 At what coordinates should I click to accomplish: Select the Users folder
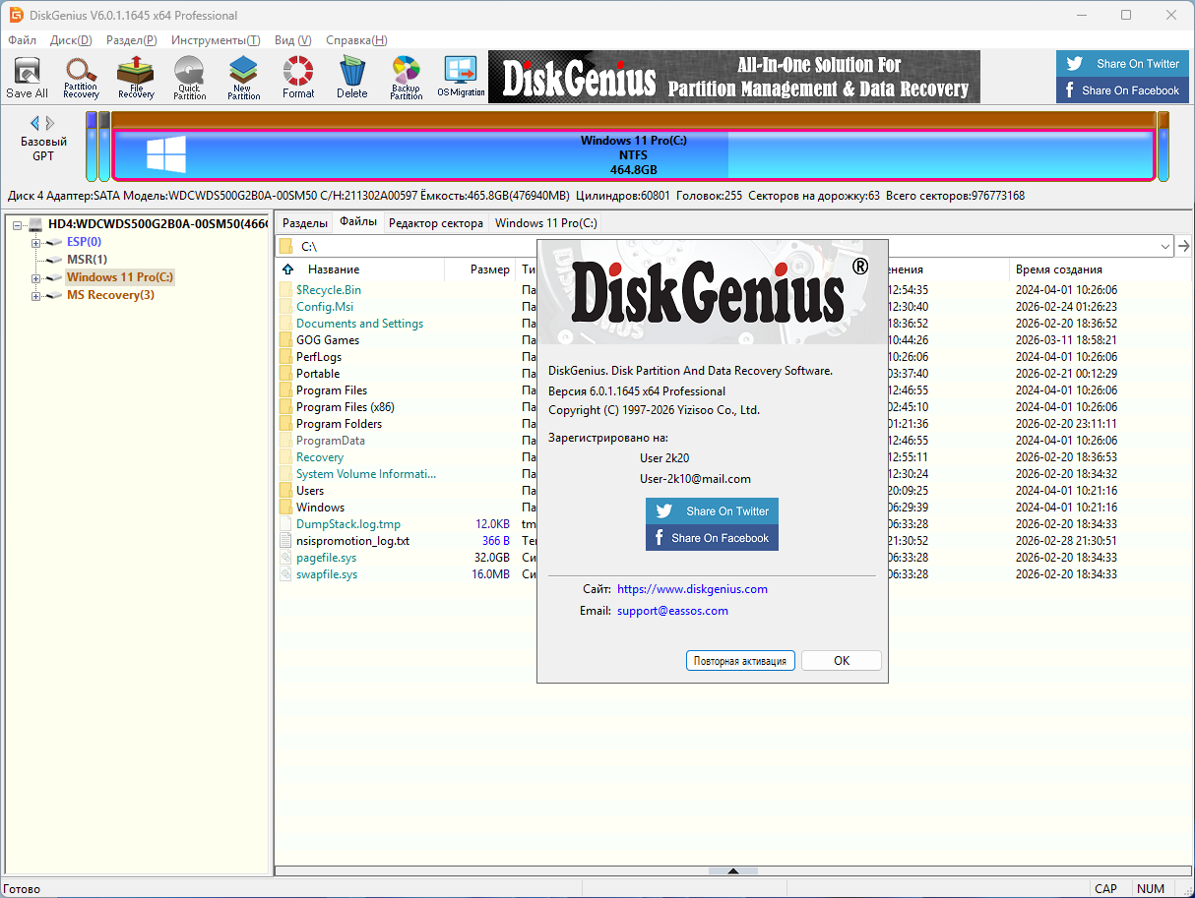[310, 491]
